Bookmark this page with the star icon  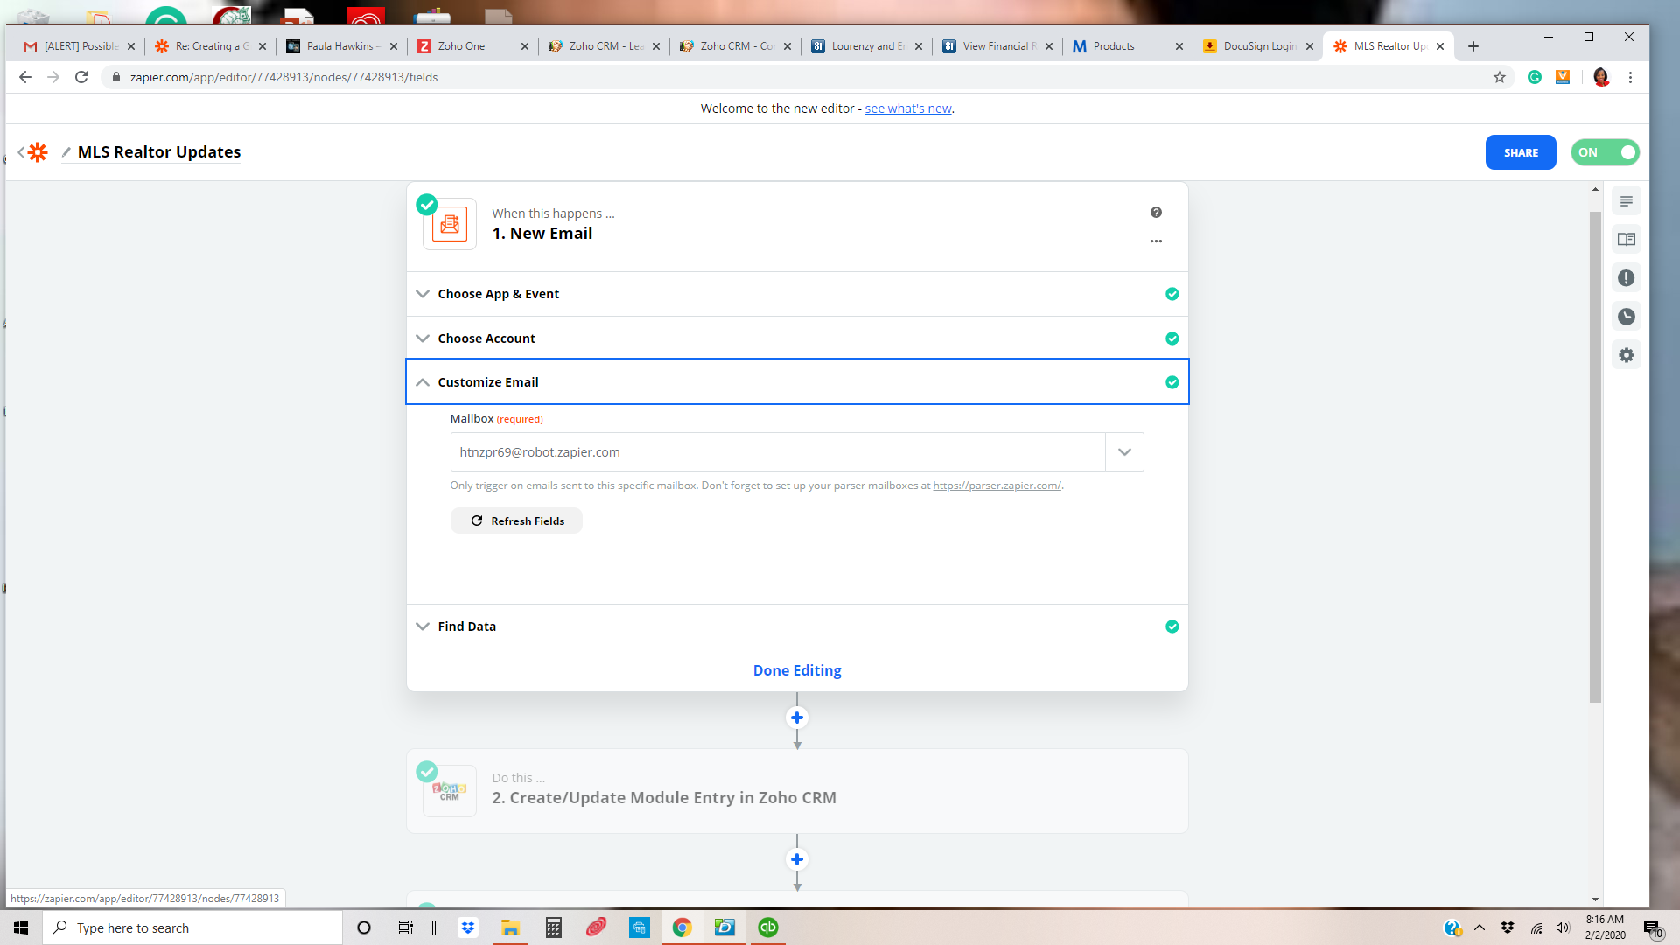pyautogui.click(x=1500, y=77)
